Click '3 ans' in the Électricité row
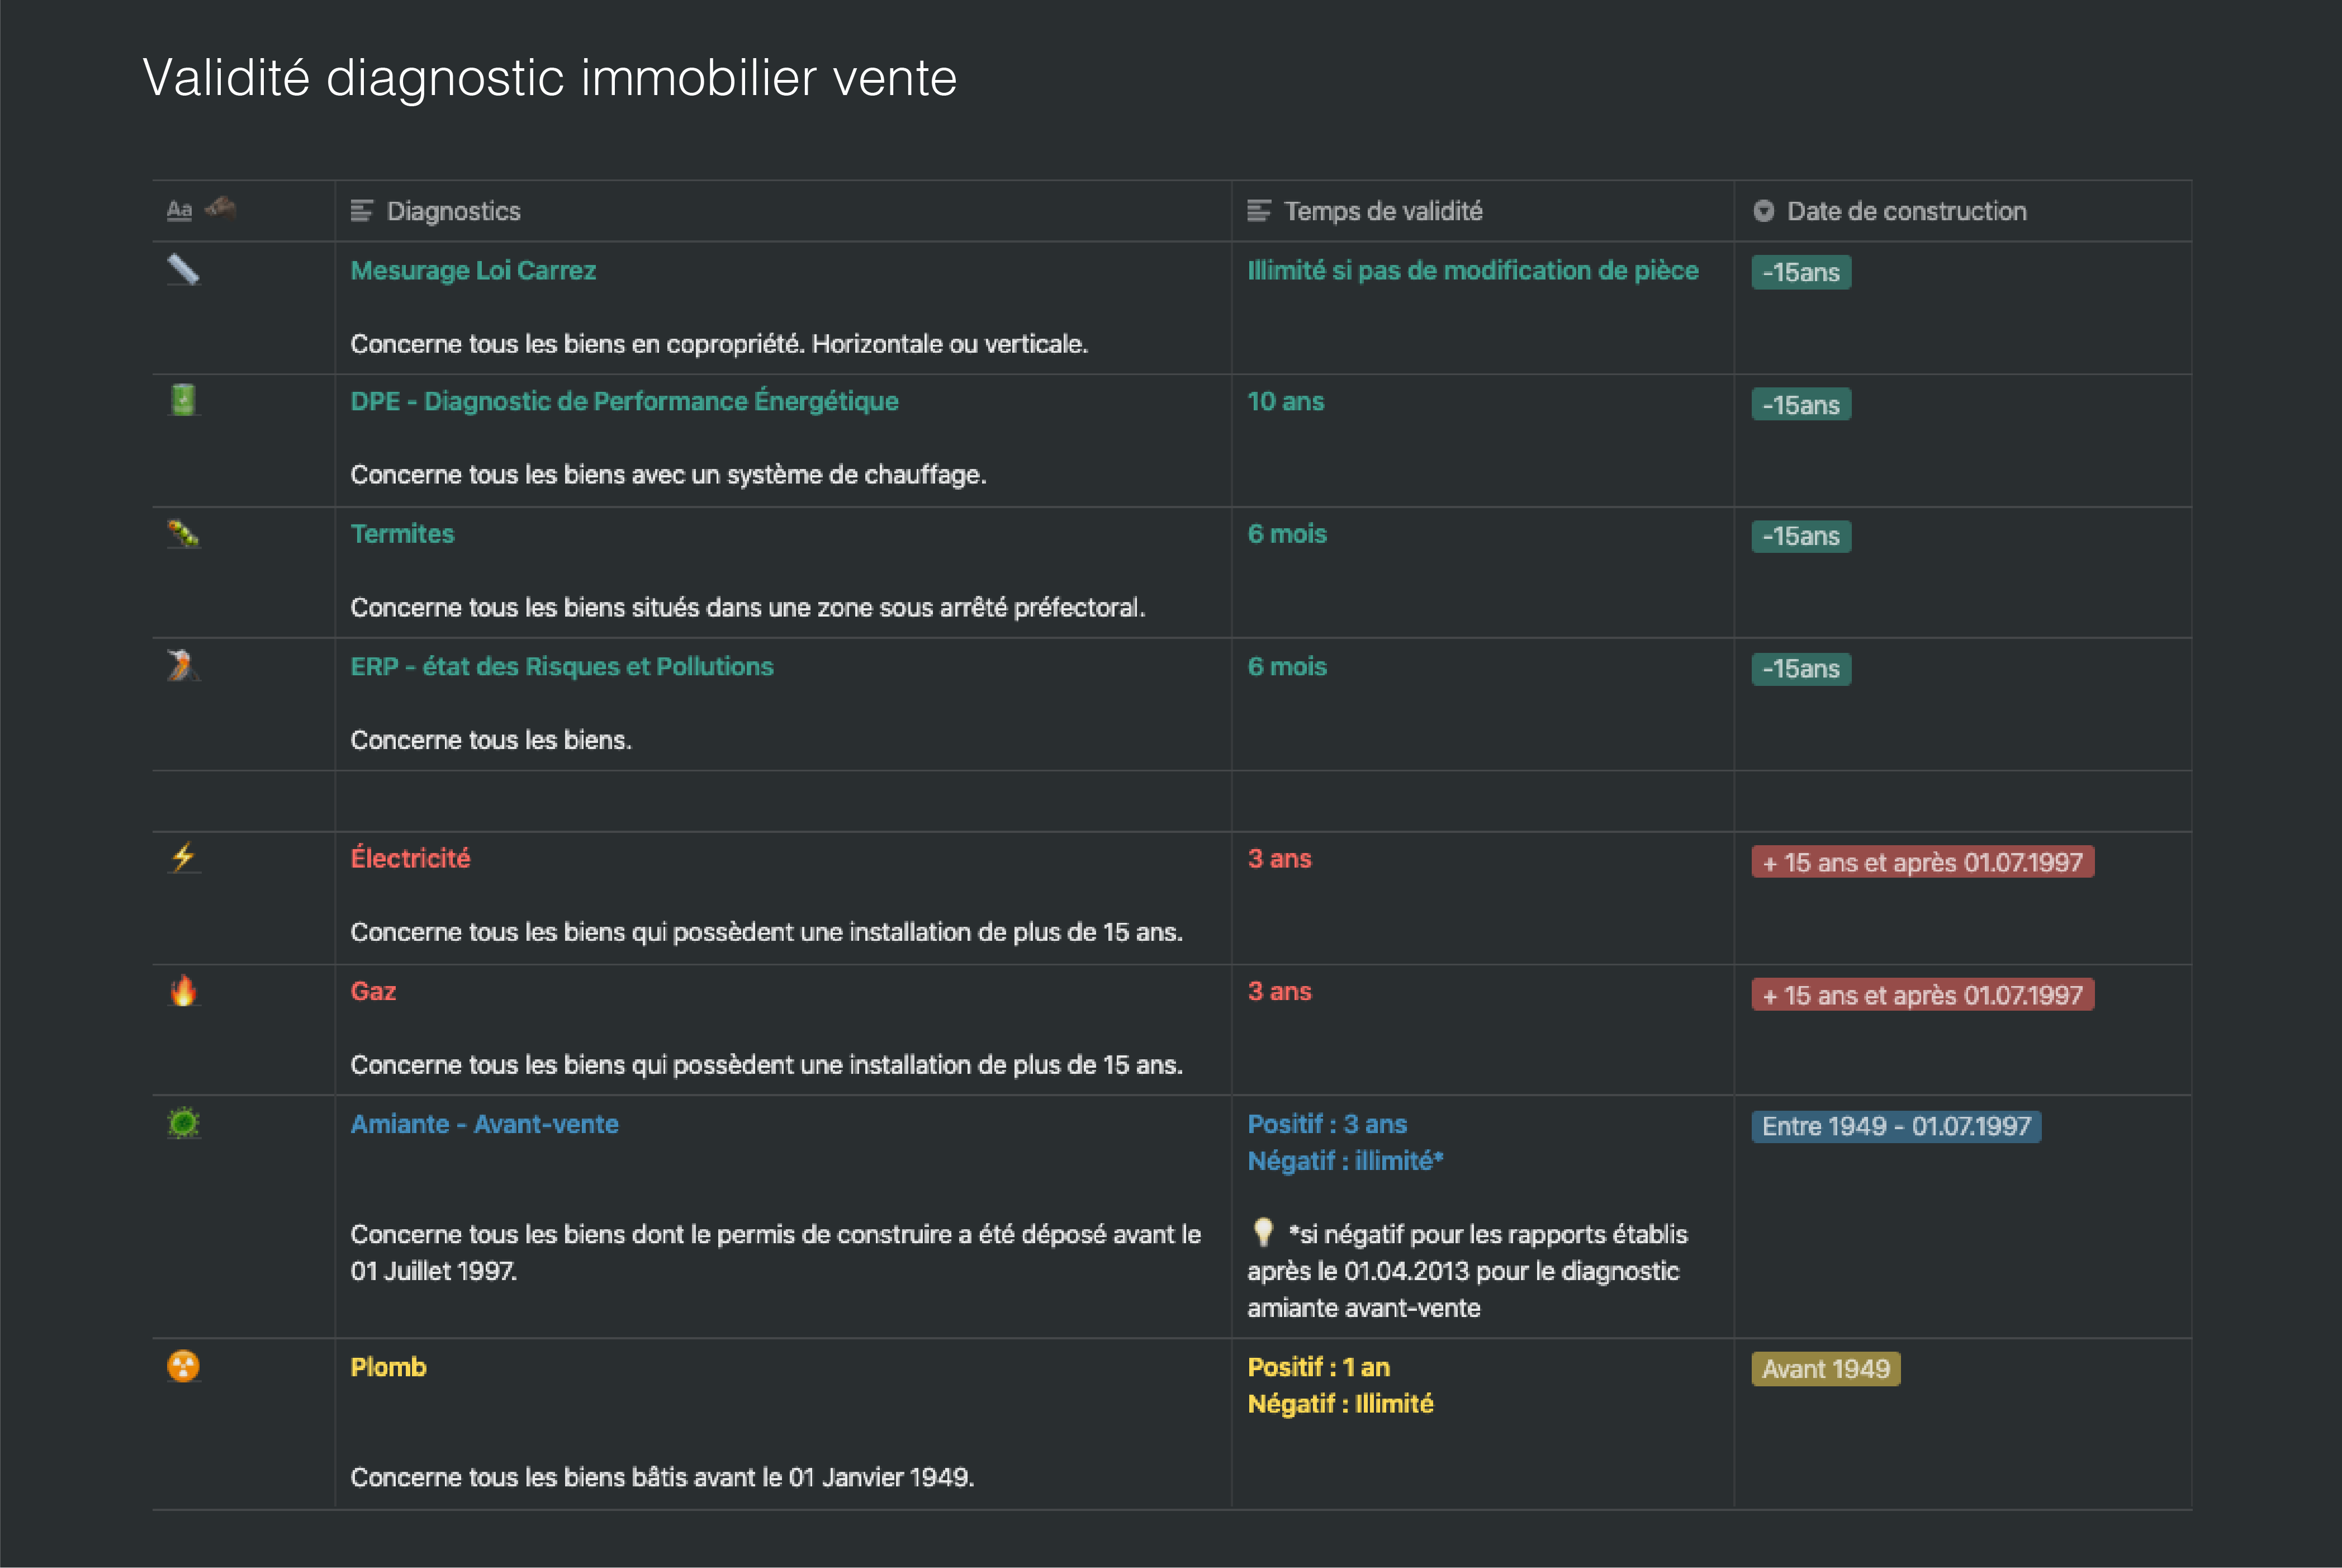Image resolution: width=2342 pixels, height=1568 pixels. pos(1279,859)
